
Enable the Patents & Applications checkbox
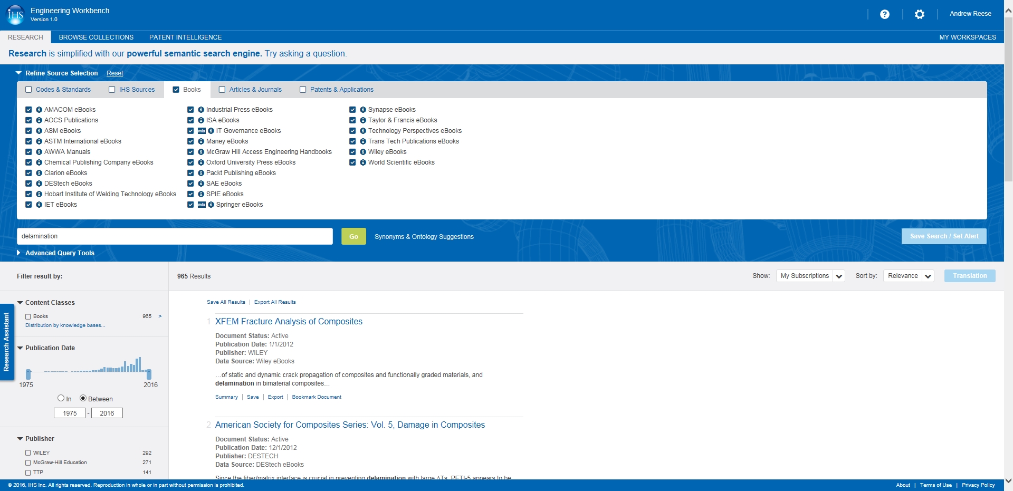(x=303, y=90)
